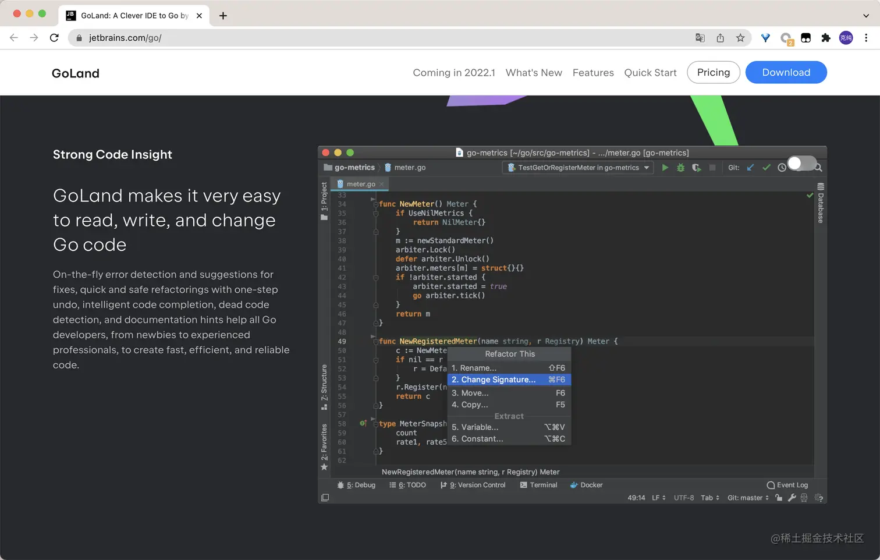Select the meter.go editor tab
The image size is (880, 560).
click(x=360, y=184)
